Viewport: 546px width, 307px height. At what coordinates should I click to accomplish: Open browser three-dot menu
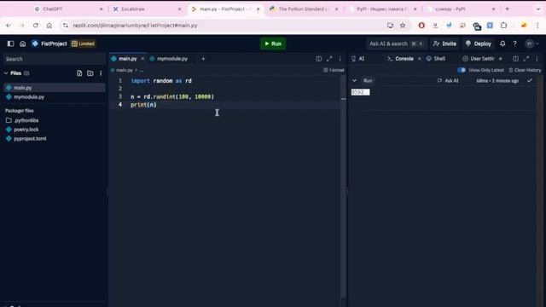coord(537,25)
